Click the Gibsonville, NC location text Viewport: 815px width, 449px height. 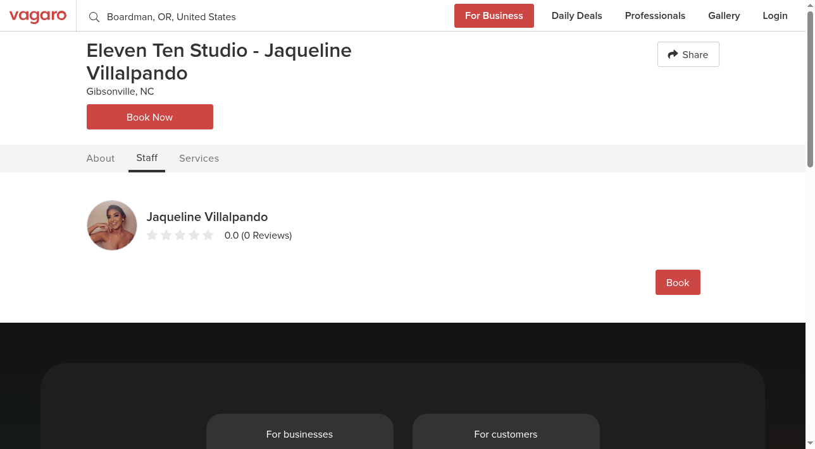tap(120, 92)
